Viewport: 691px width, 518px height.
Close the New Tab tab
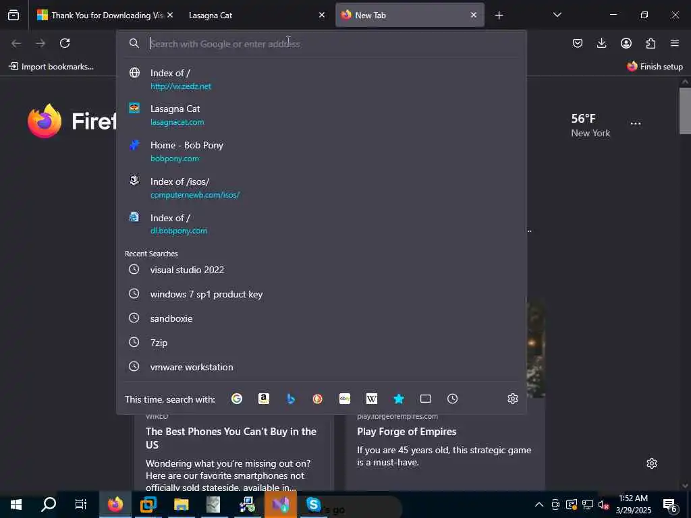pyautogui.click(x=473, y=15)
